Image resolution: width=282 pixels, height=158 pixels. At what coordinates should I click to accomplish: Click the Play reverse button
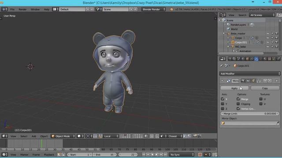coord(152,154)
